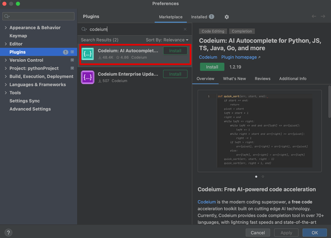Expand the Appearance & Behavior section

pyautogui.click(x=6, y=27)
